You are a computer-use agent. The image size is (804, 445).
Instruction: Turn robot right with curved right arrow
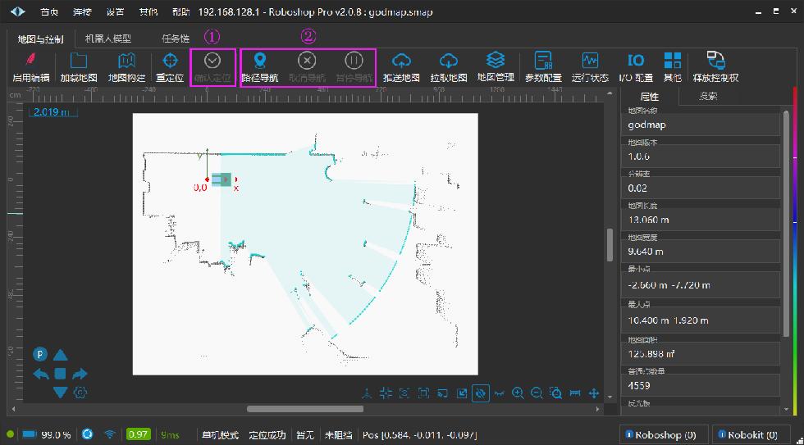tap(80, 374)
